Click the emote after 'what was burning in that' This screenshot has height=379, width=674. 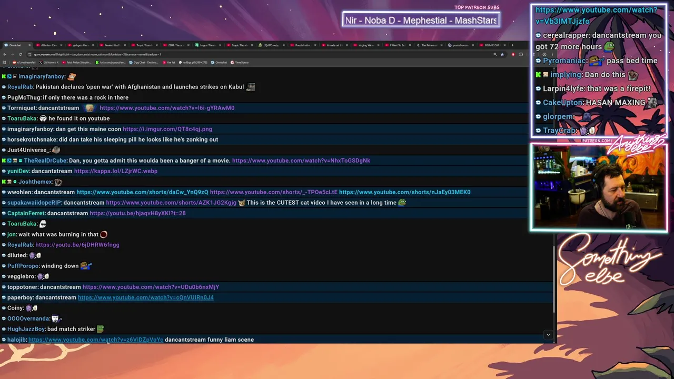click(x=104, y=234)
